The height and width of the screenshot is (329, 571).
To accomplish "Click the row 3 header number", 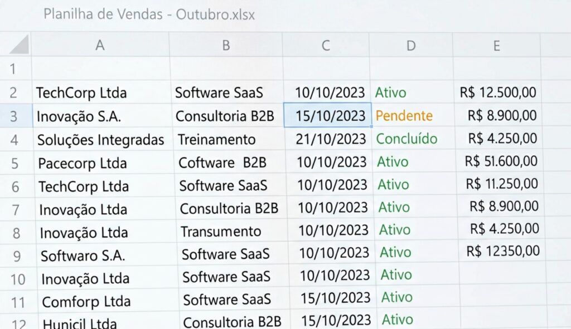I will [x=14, y=116].
